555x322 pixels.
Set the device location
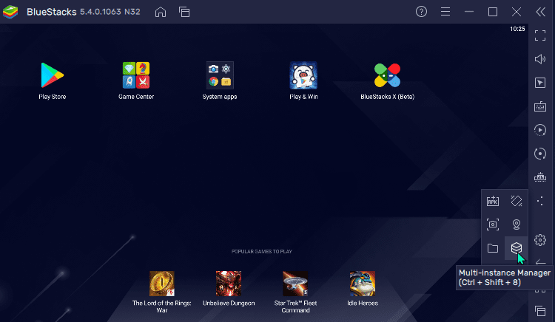(517, 225)
